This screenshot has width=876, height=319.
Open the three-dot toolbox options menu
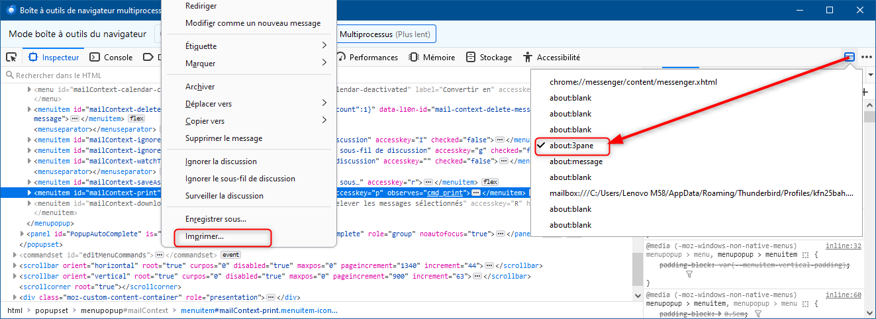click(866, 58)
